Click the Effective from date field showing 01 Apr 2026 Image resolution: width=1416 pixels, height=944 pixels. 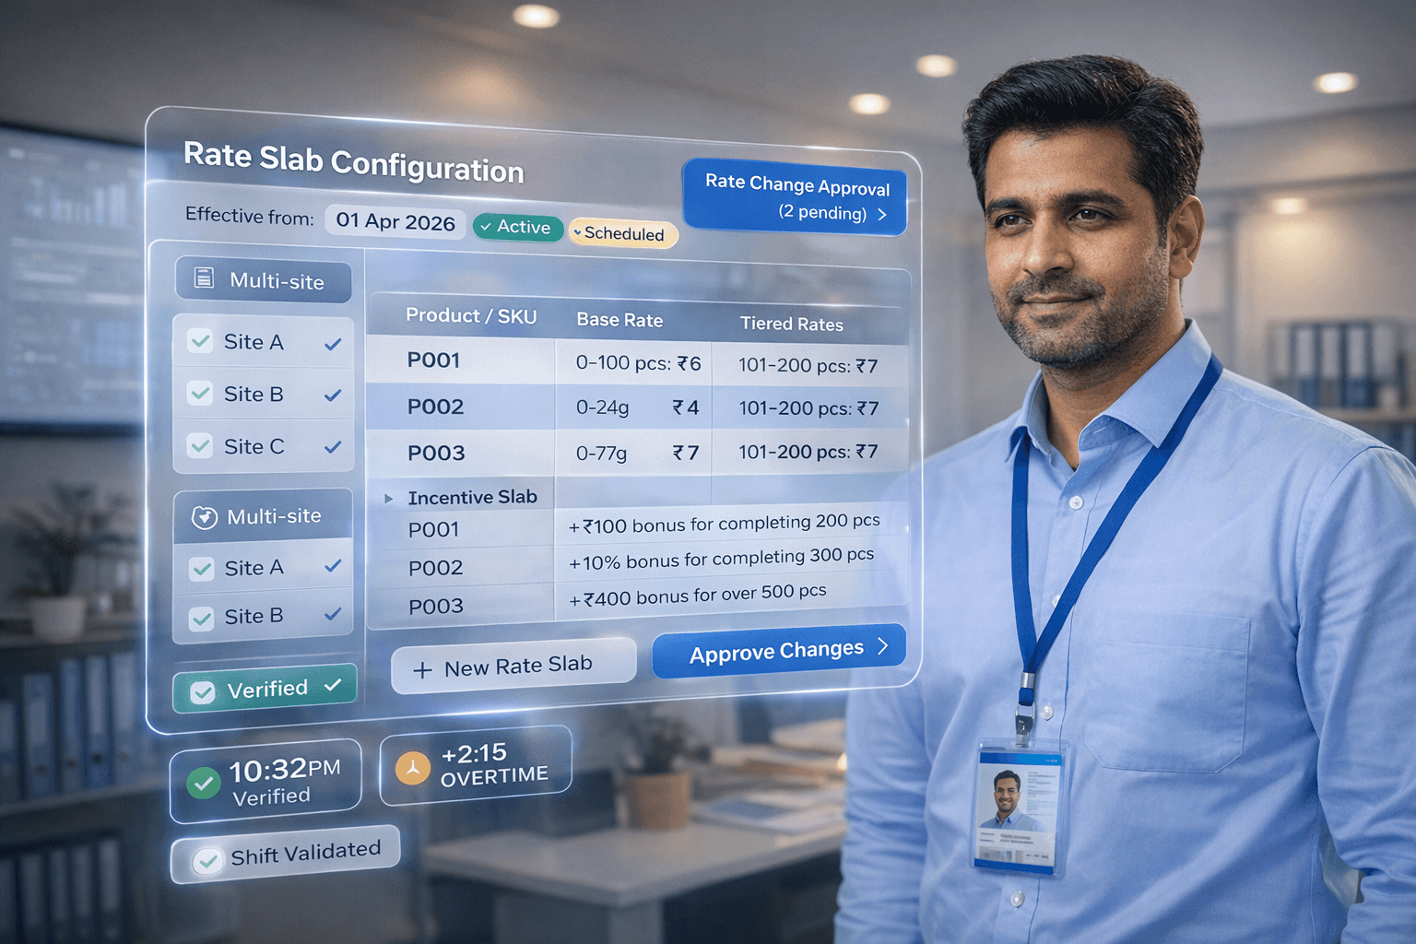[395, 221]
